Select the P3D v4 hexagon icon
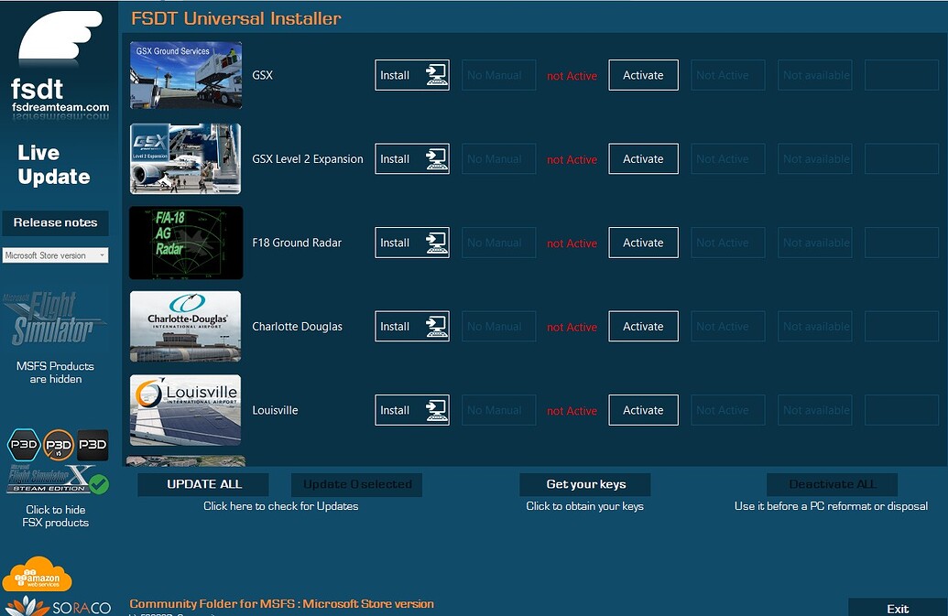 tap(24, 445)
